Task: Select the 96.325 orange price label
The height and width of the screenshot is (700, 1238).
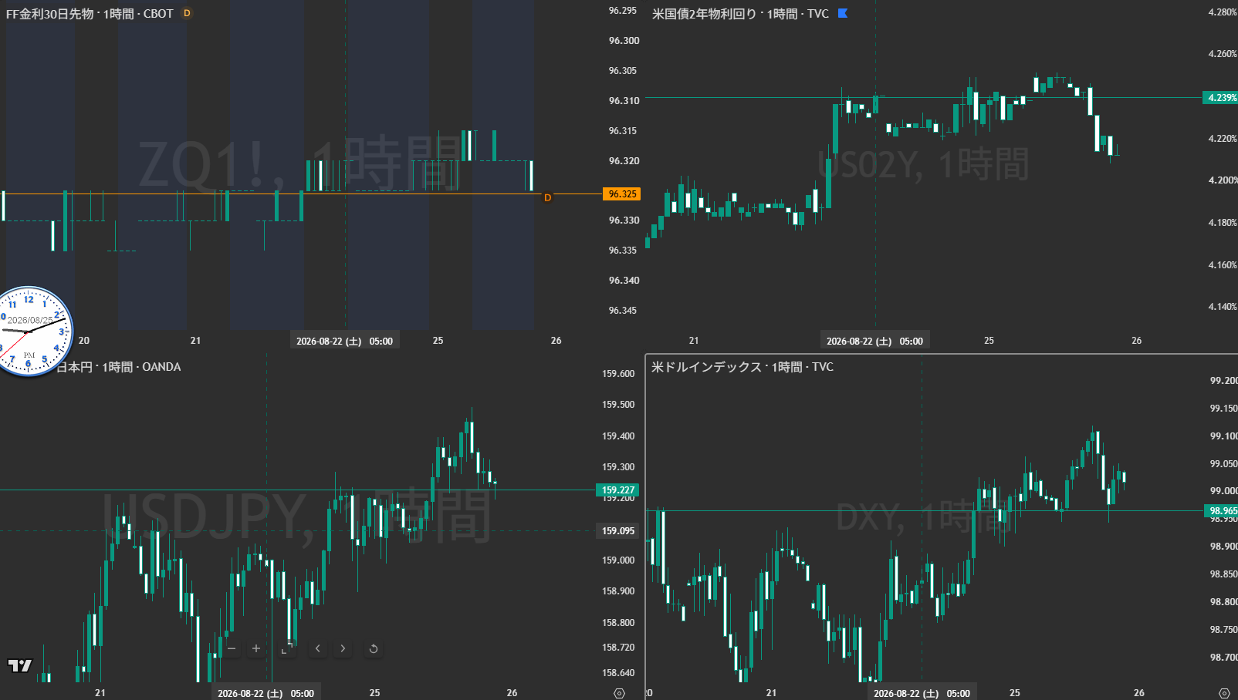Action: pos(622,194)
